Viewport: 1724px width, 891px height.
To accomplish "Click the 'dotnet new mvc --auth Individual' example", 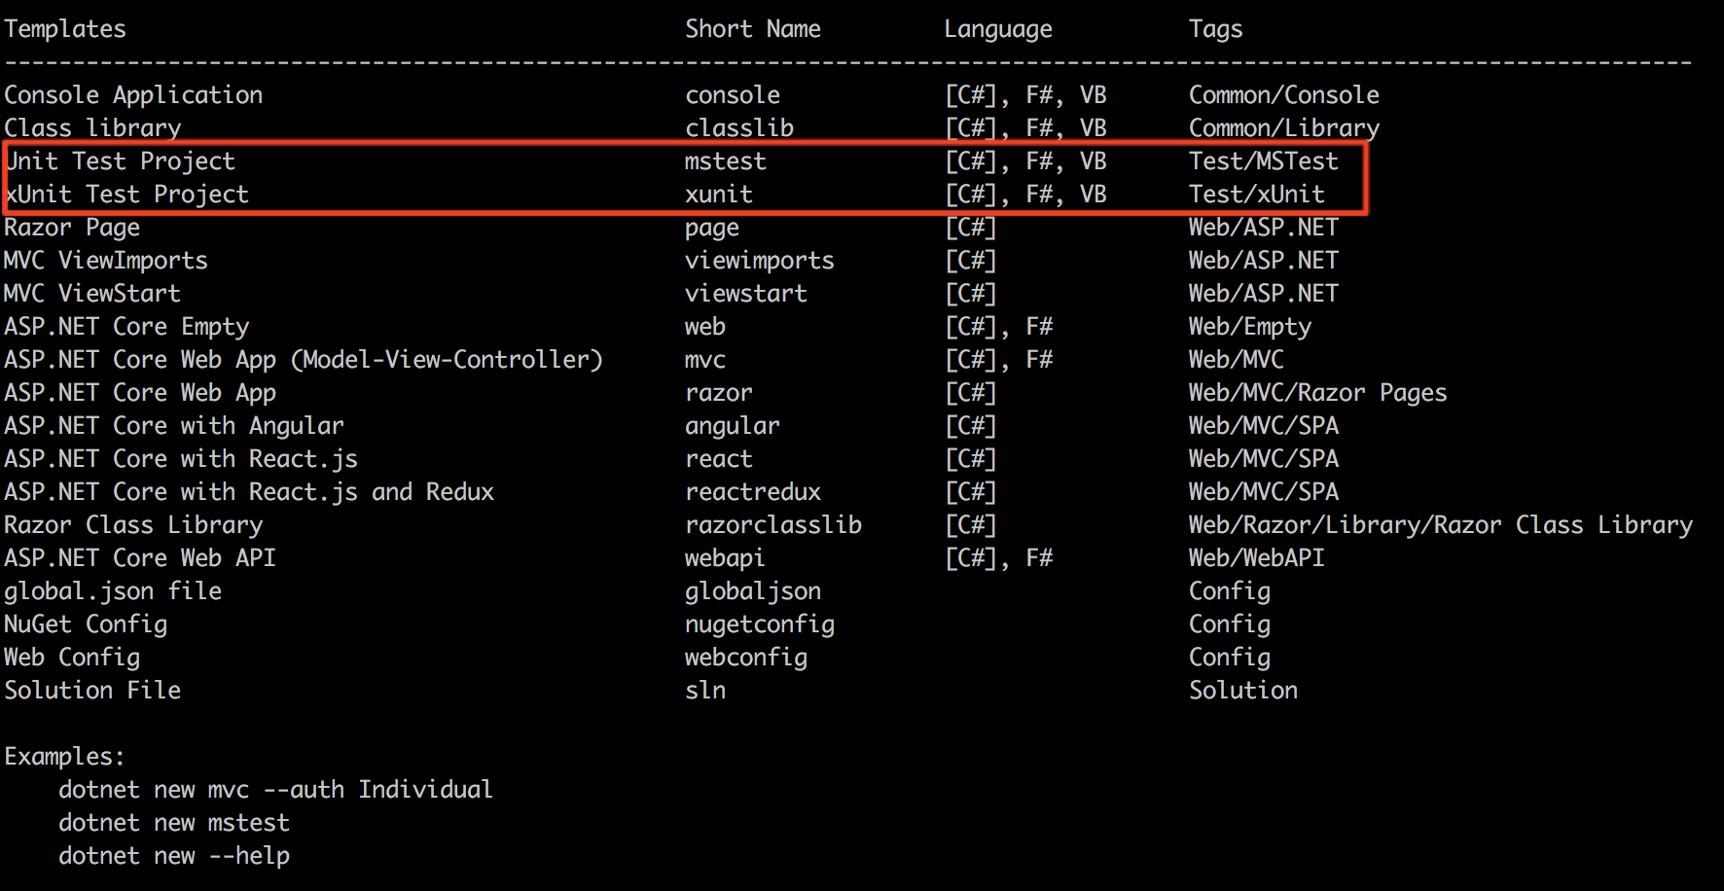I will tap(275, 790).
